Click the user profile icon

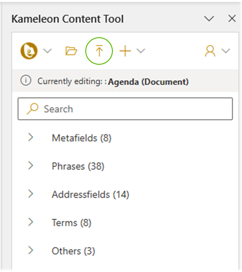210,51
